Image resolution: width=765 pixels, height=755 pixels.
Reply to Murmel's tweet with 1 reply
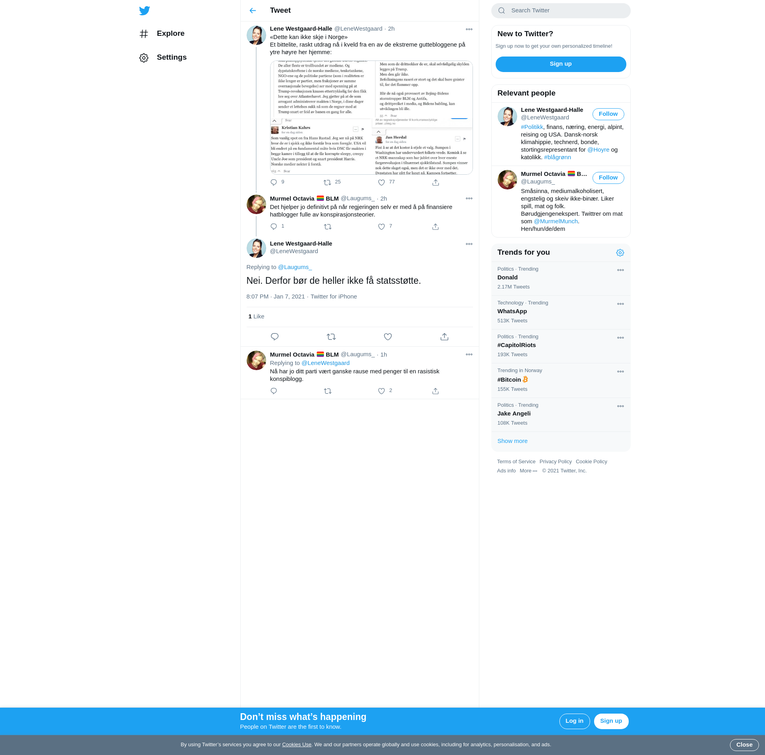pyautogui.click(x=274, y=226)
